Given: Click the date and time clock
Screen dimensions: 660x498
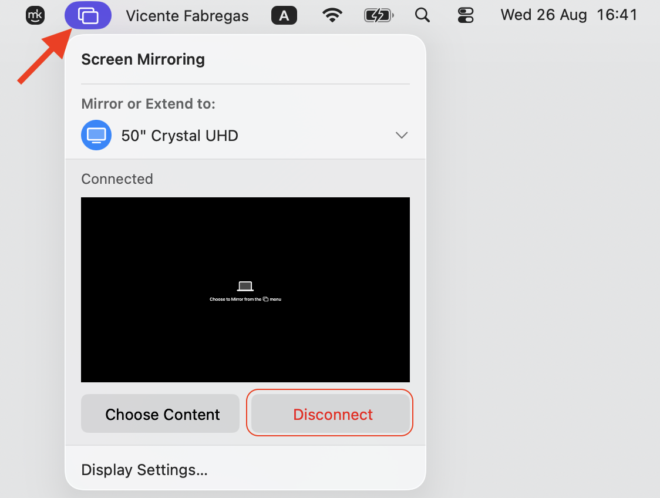Looking at the screenshot, I should (x=569, y=15).
